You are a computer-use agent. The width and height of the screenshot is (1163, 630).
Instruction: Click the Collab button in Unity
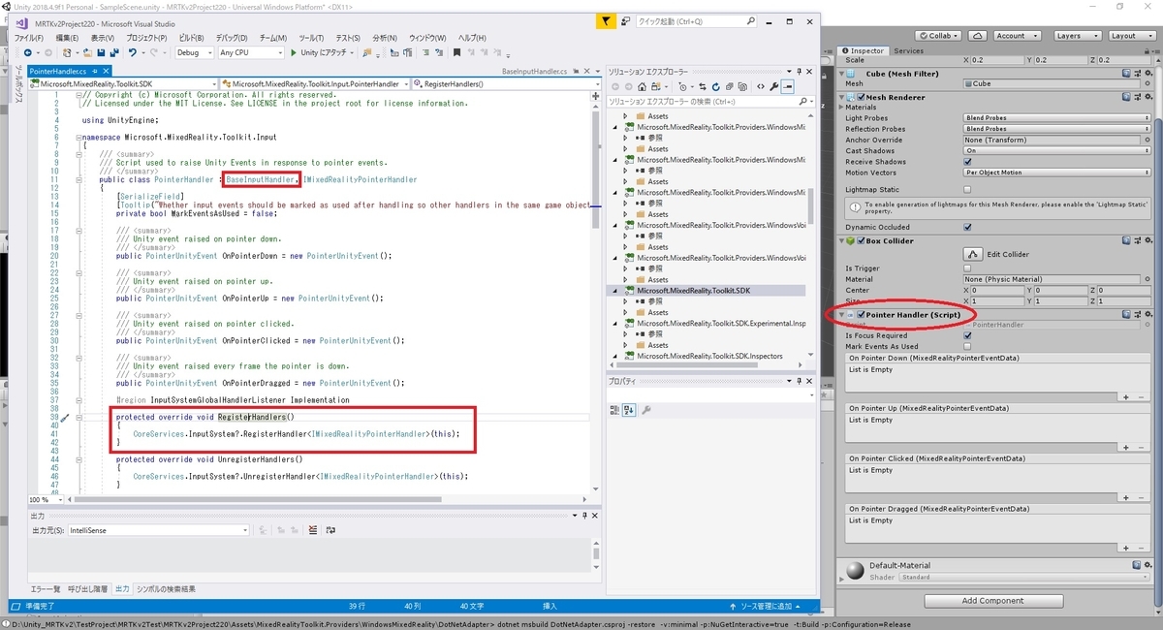click(x=938, y=35)
